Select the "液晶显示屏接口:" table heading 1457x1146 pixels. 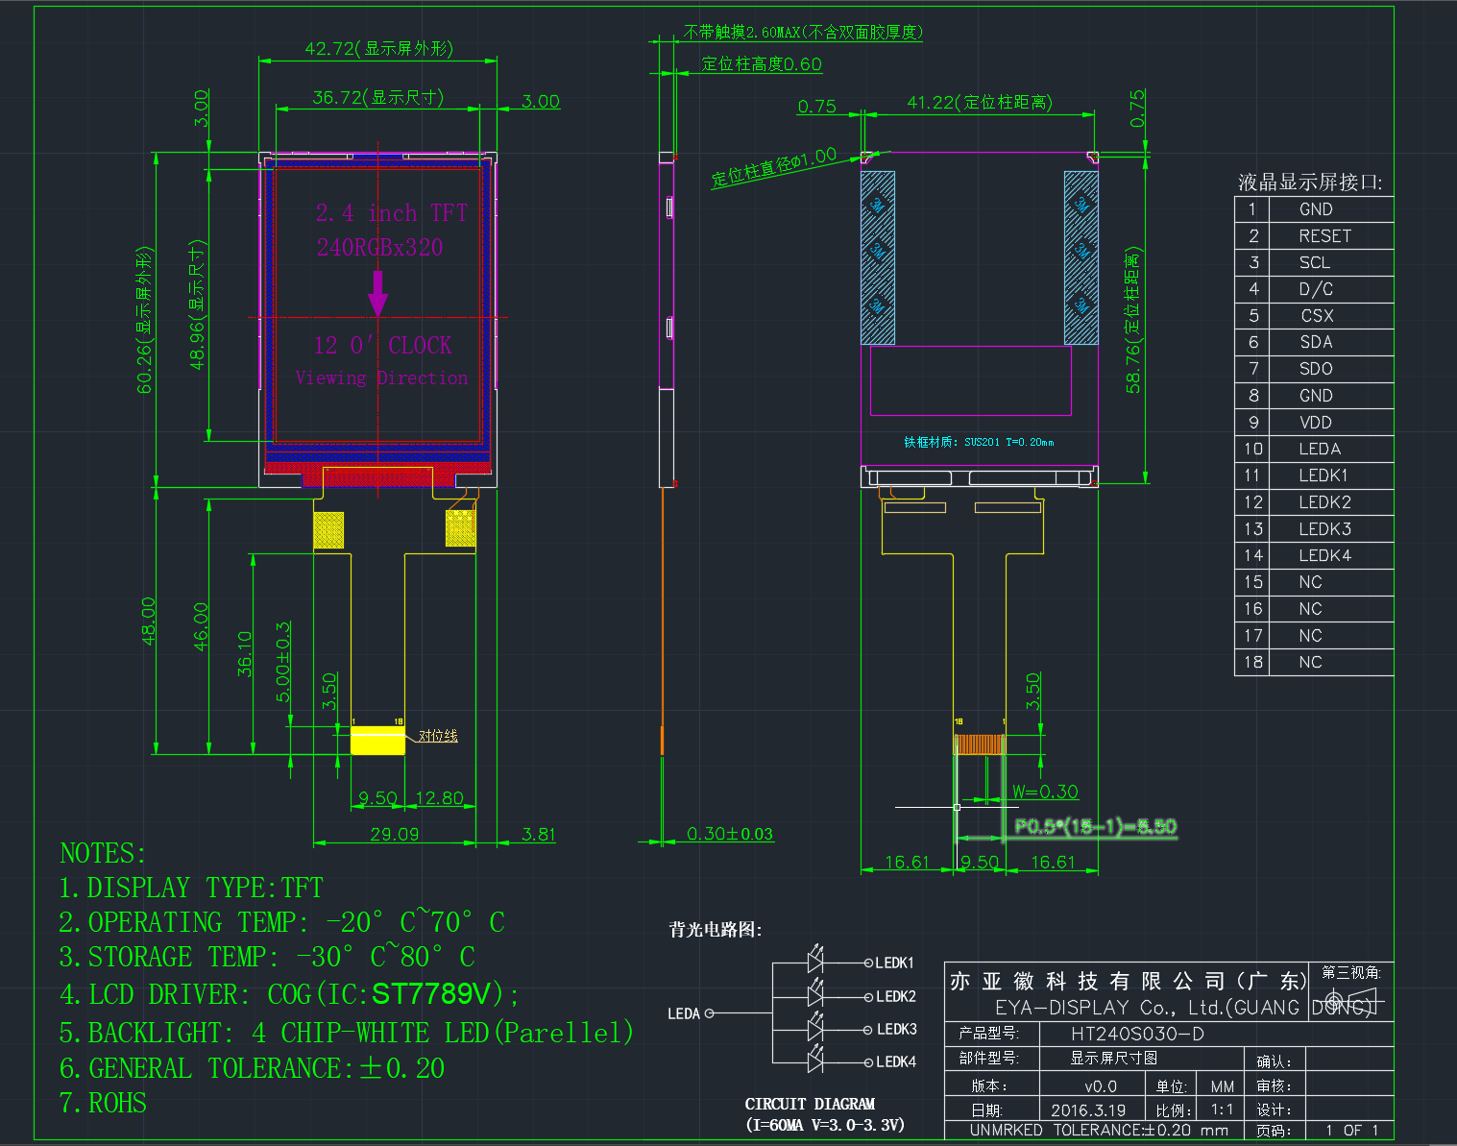tap(1310, 183)
